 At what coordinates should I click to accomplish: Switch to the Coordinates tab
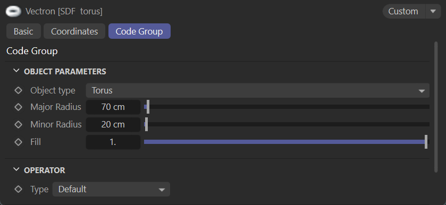[x=74, y=31]
